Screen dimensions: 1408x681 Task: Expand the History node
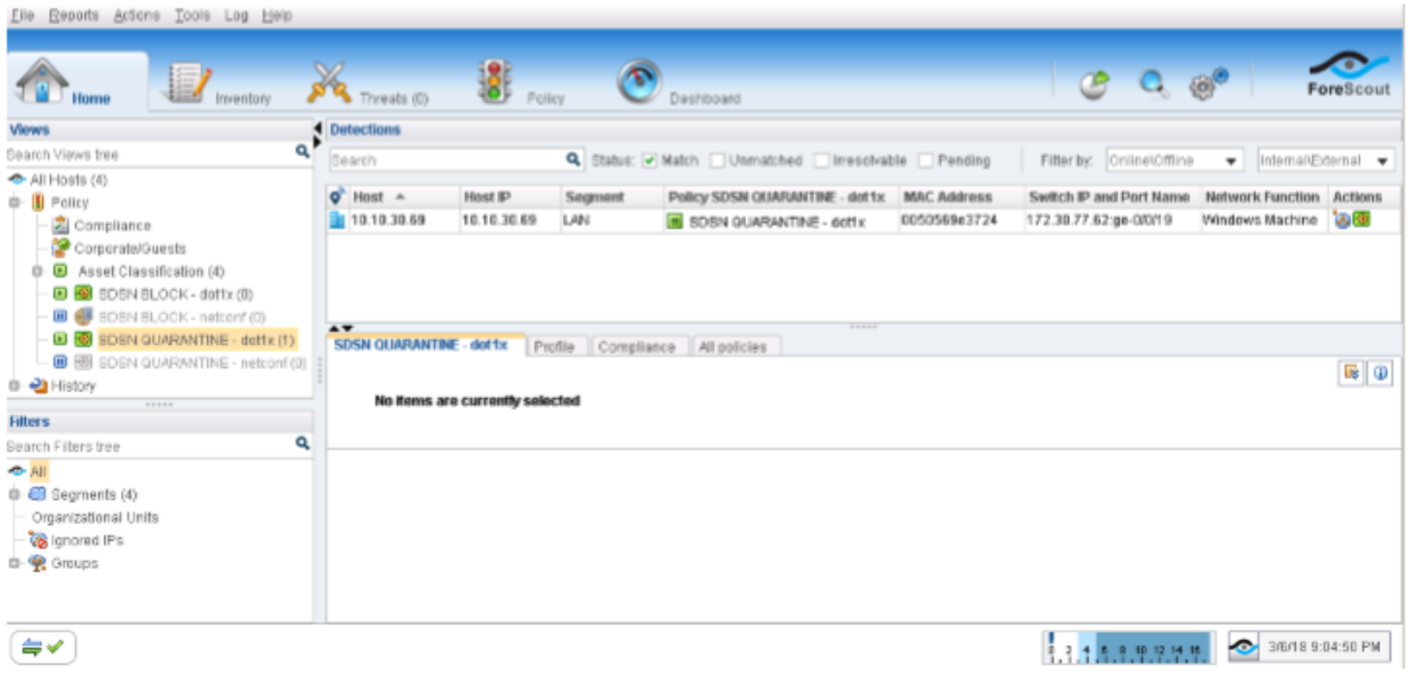pyautogui.click(x=14, y=386)
